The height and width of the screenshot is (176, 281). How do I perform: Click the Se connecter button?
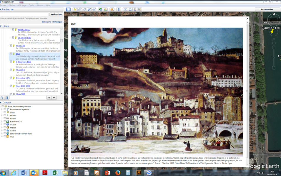(x=267, y=9)
